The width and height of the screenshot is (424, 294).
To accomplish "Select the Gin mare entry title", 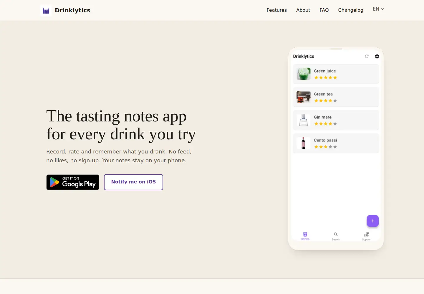I will pos(323,117).
